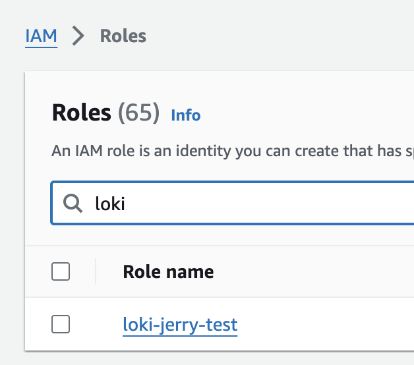Open the Info link beside Roles
This screenshot has height=365, width=414.
[x=185, y=115]
